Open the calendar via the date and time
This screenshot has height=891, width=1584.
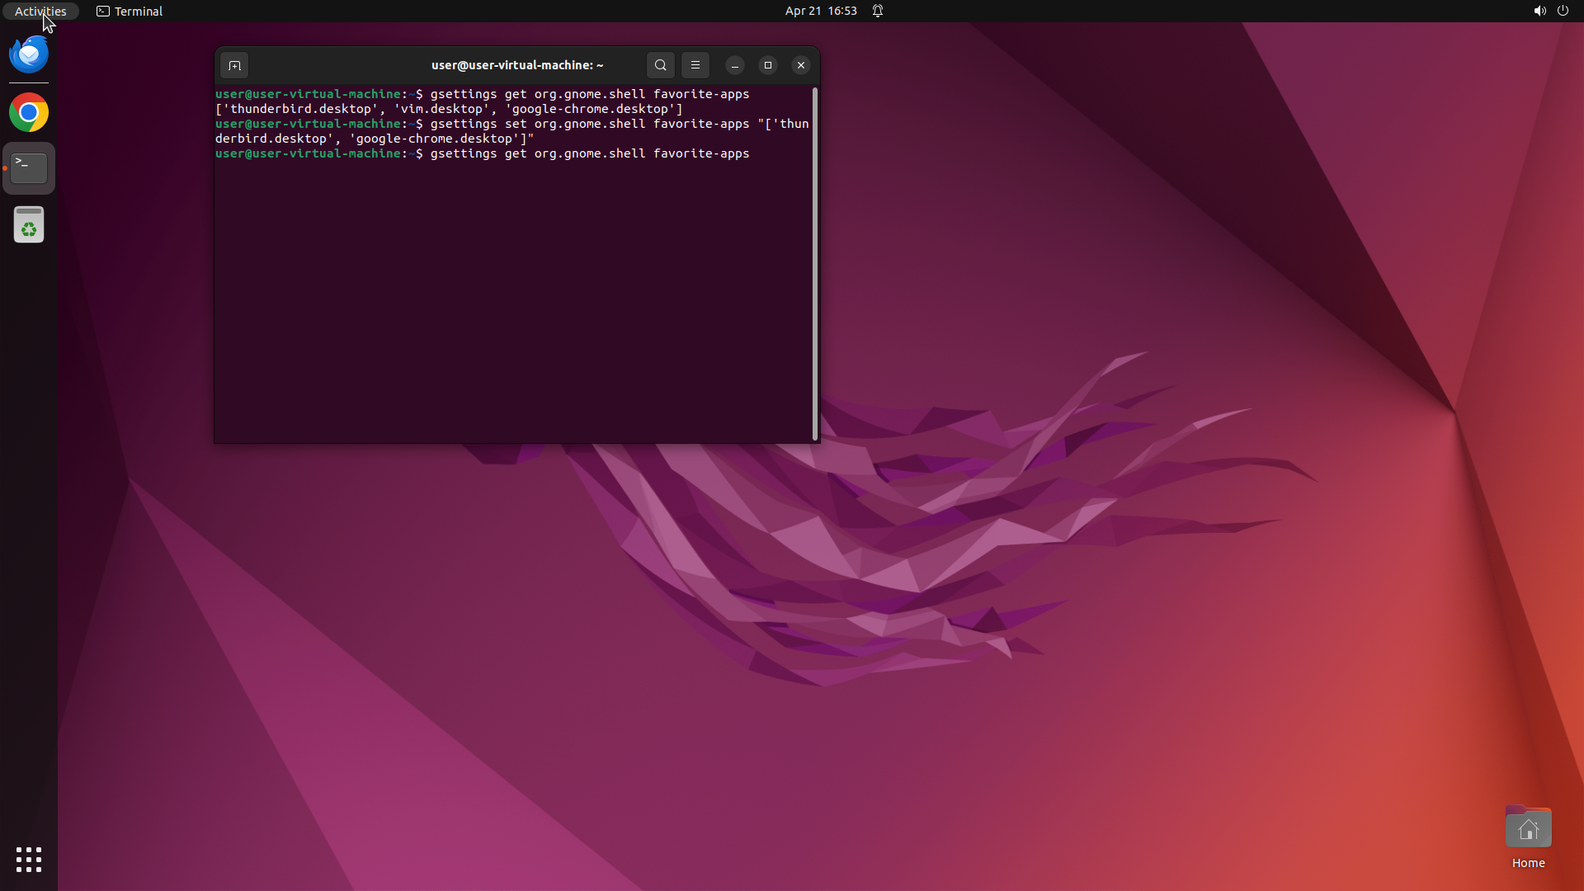[x=820, y=11]
